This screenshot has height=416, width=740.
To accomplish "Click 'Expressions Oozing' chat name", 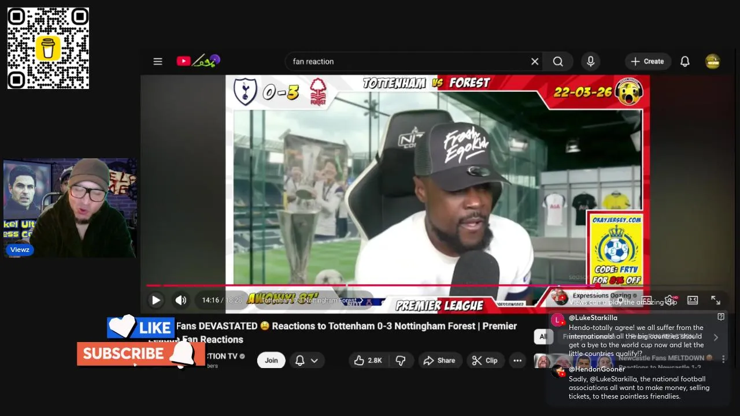I will click(601, 295).
